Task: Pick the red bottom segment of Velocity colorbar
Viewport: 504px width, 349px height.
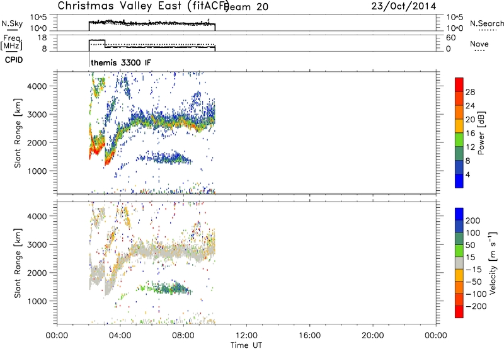Action: (x=459, y=312)
